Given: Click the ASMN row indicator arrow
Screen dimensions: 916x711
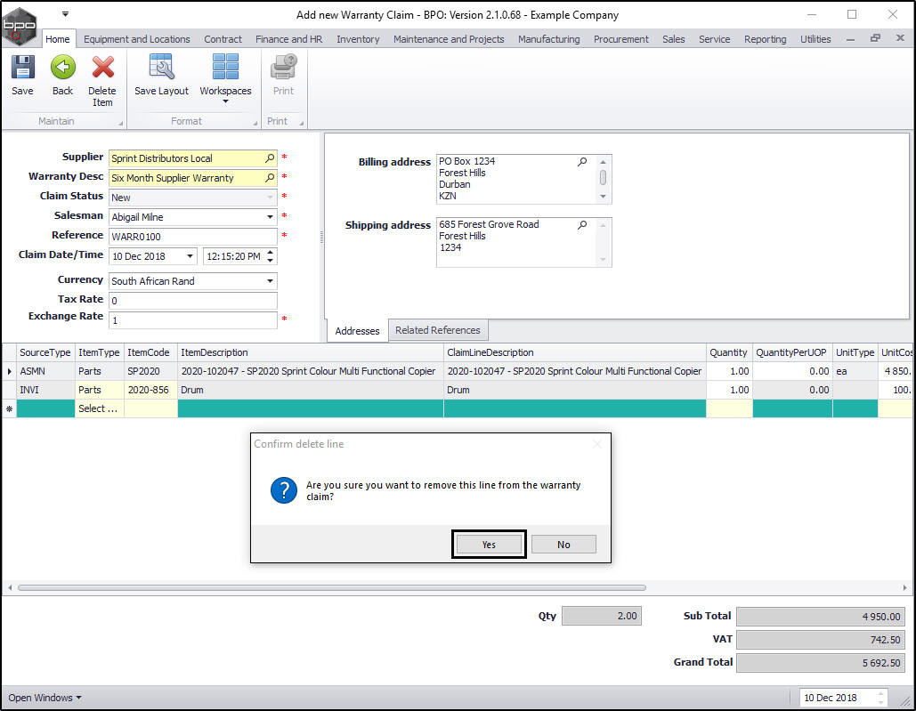Looking at the screenshot, I should tap(9, 371).
